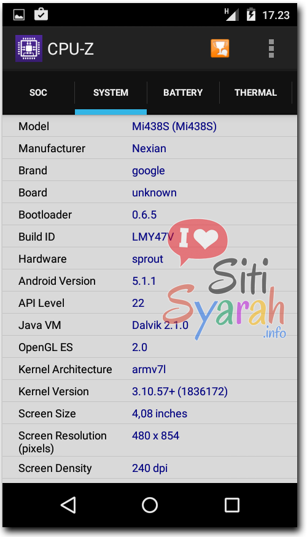Select the Android Version label

pyautogui.click(x=57, y=281)
